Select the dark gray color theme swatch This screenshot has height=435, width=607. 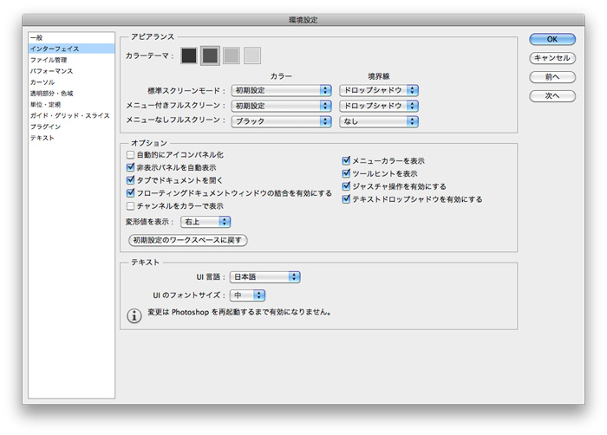click(x=210, y=55)
